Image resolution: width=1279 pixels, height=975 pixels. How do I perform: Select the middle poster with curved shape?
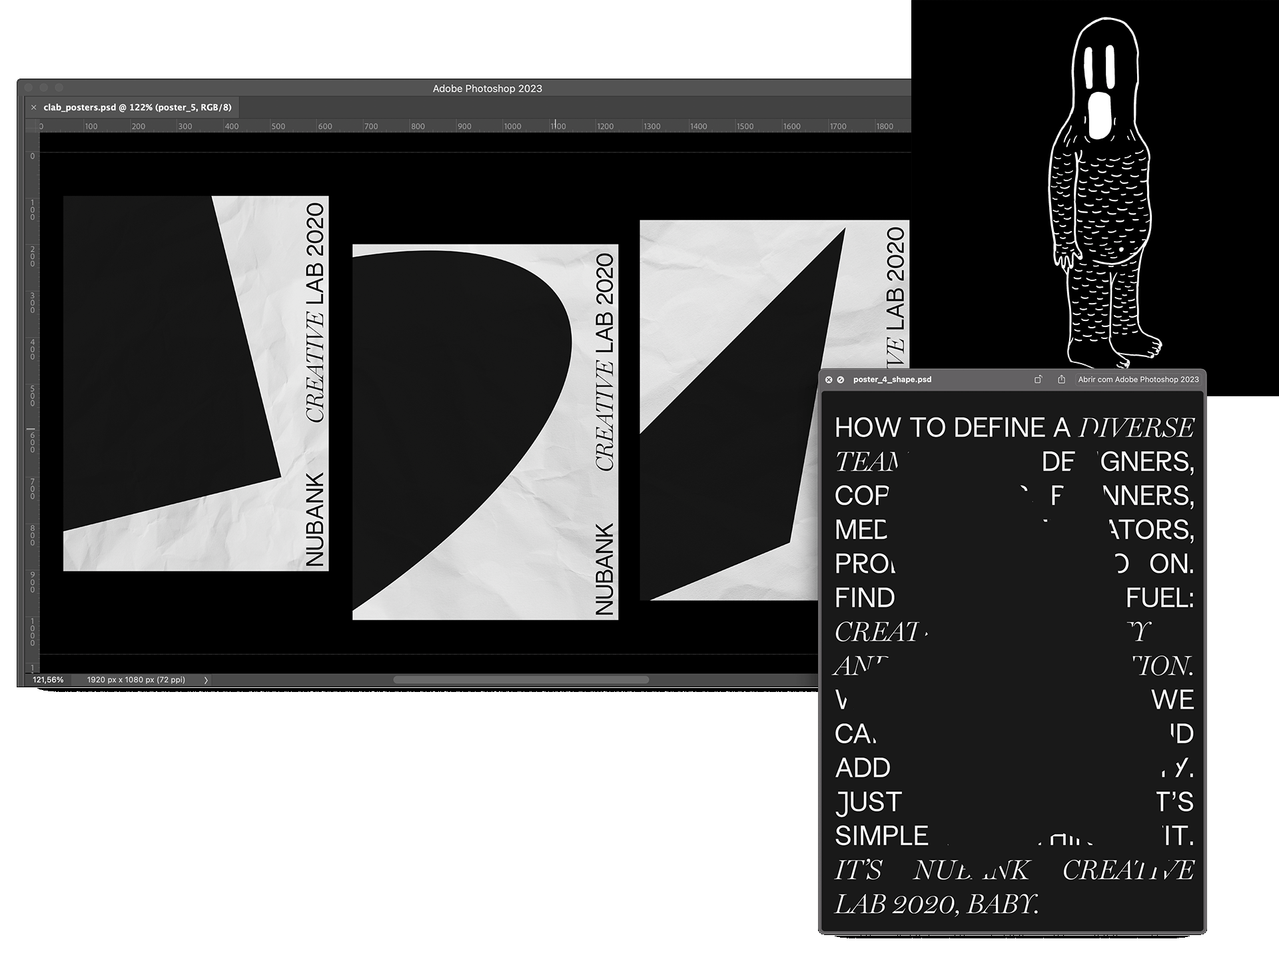point(484,432)
